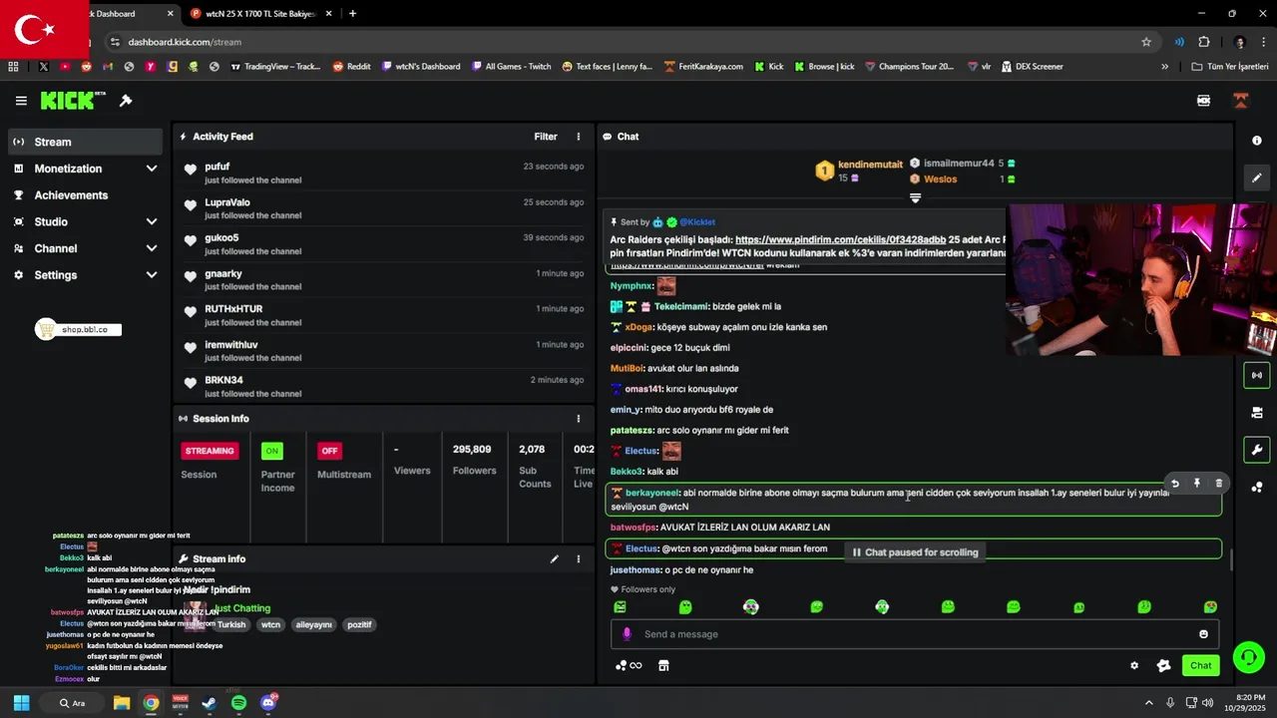This screenshot has width=1277, height=718.
Task: Open chat settings gear
Action: click(1134, 665)
